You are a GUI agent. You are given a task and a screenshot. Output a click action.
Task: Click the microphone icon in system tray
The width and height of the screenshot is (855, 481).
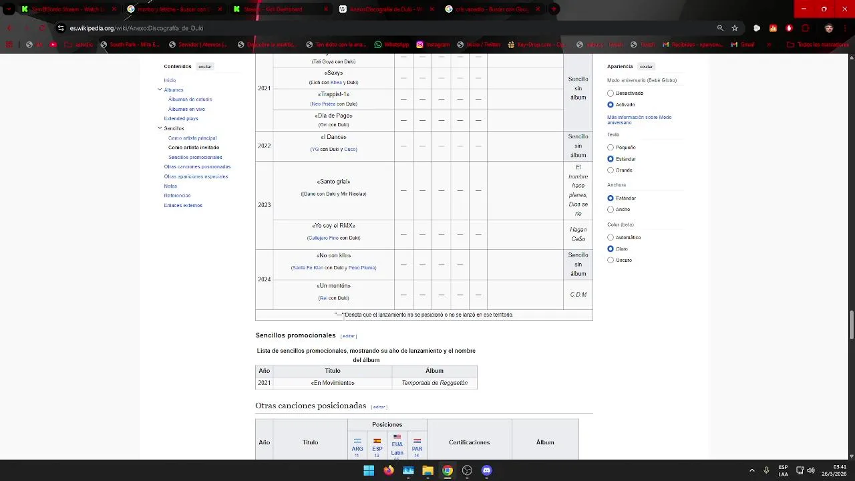(x=766, y=470)
